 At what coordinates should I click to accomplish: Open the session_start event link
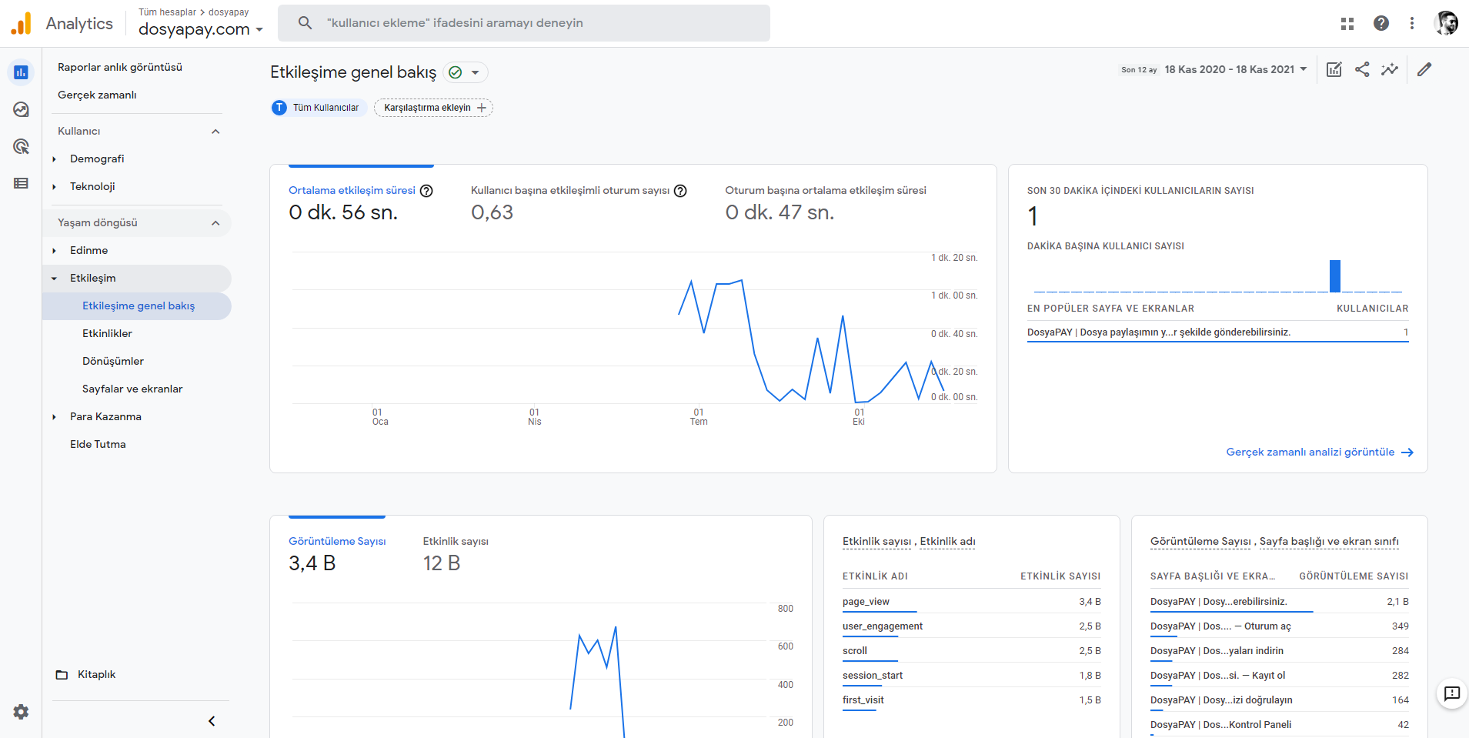(x=873, y=676)
